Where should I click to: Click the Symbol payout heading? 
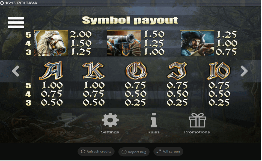[x=130, y=20]
